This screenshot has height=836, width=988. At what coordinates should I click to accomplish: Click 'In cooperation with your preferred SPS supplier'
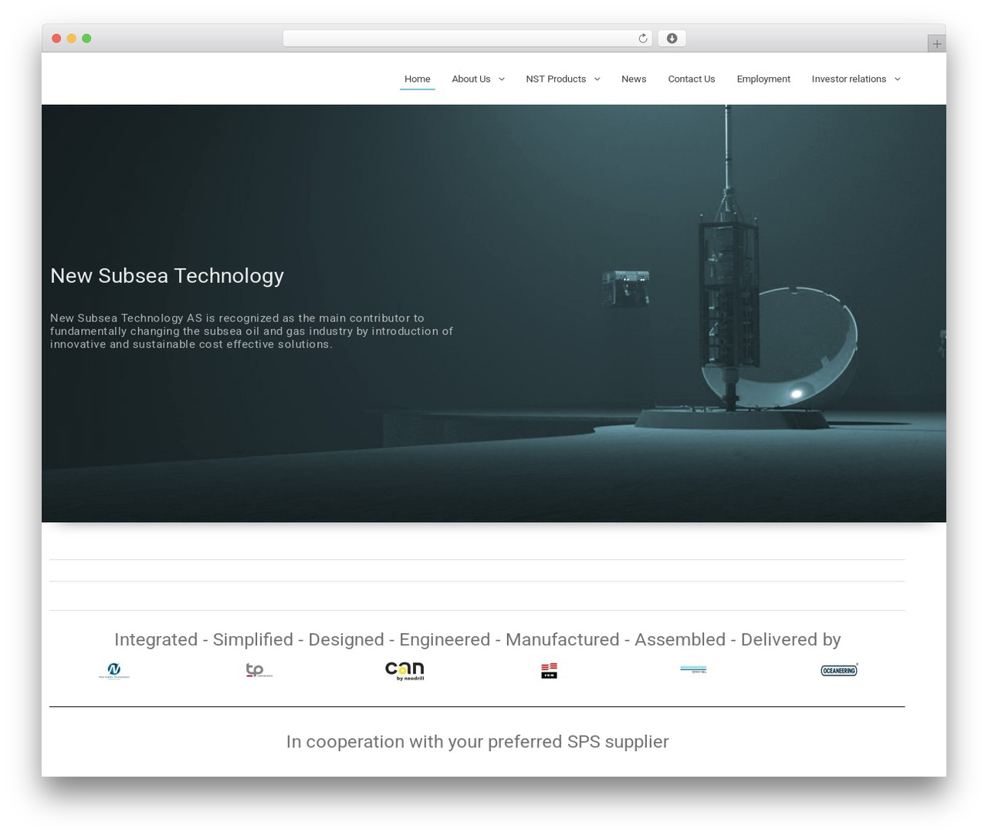coord(477,741)
